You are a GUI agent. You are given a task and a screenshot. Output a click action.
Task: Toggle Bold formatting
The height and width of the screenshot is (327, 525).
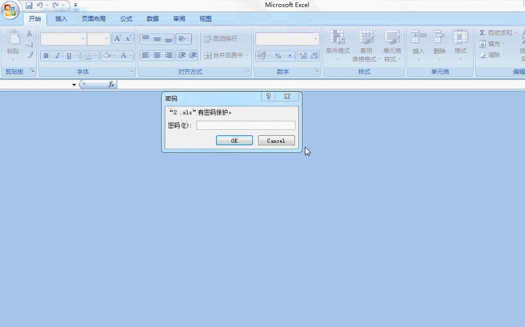pos(46,55)
